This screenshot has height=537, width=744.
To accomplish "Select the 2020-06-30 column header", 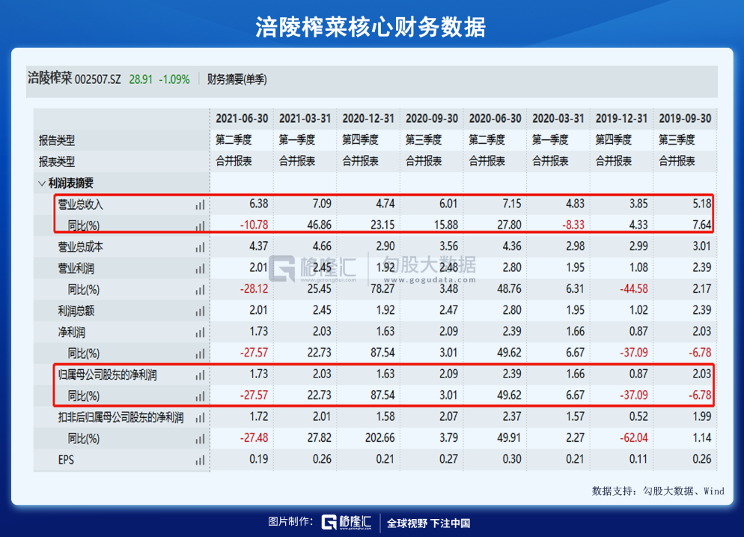I will pyautogui.click(x=495, y=118).
